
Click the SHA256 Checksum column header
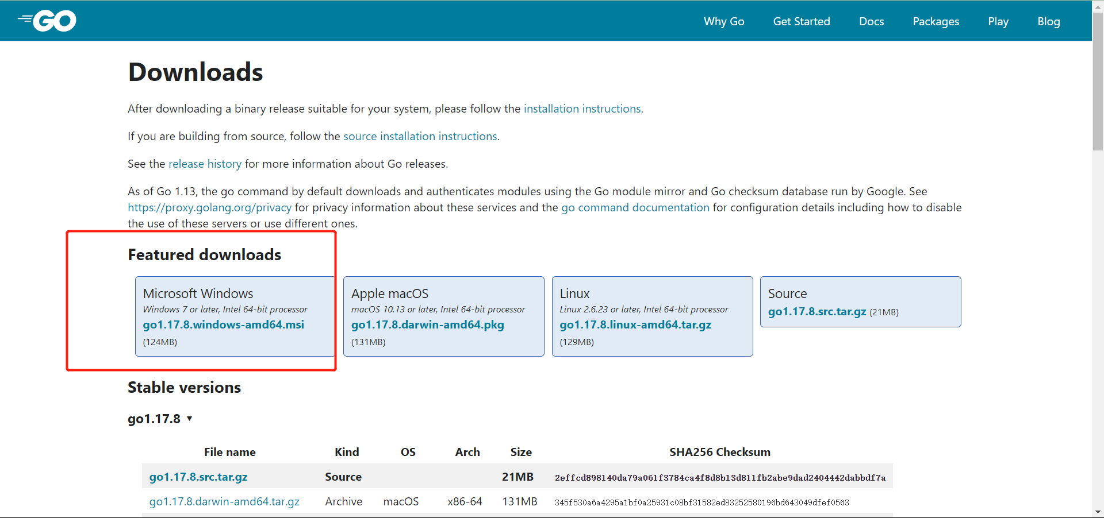[720, 452]
